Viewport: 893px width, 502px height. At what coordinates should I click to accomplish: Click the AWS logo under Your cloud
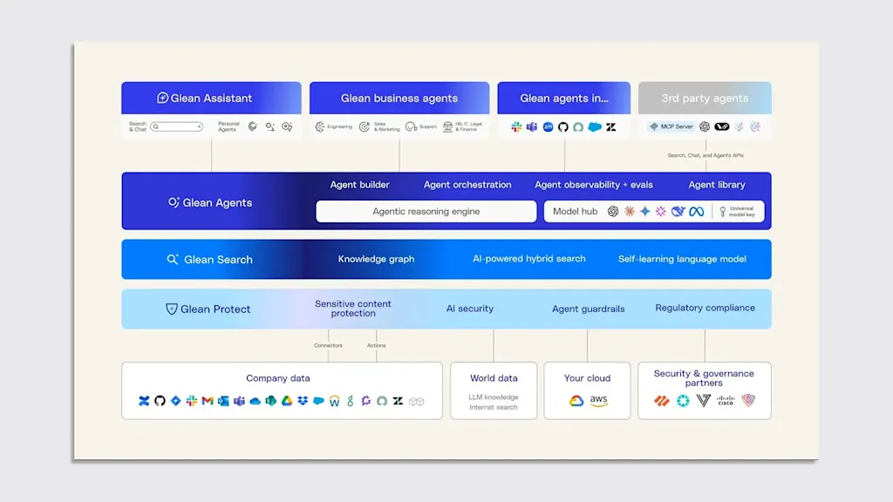click(598, 401)
